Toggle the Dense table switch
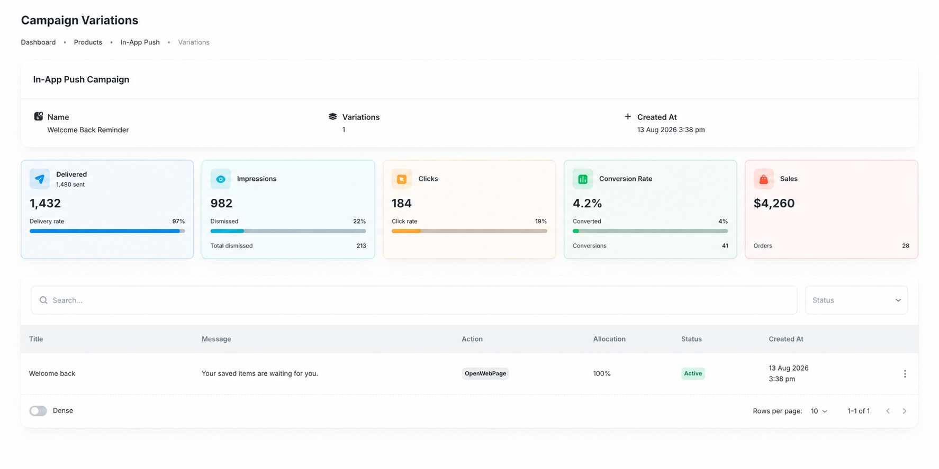Image resolution: width=939 pixels, height=469 pixels. [38, 411]
